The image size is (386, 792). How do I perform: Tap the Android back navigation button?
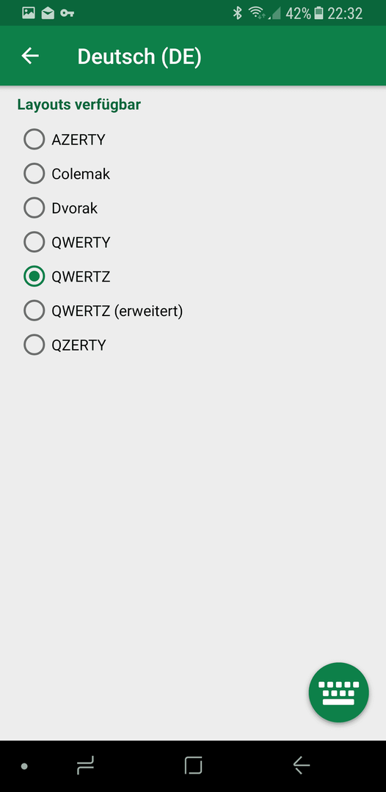301,766
